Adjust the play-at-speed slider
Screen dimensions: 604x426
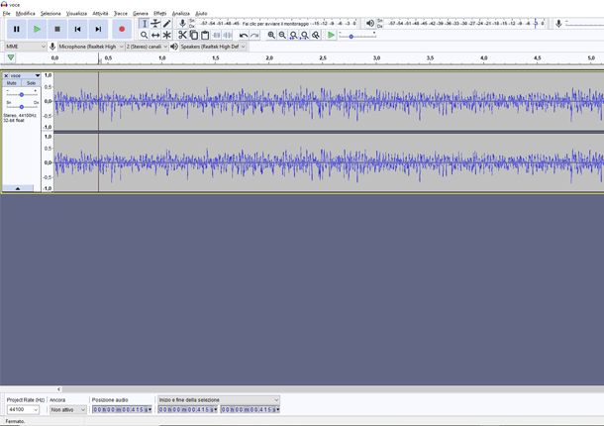click(351, 37)
